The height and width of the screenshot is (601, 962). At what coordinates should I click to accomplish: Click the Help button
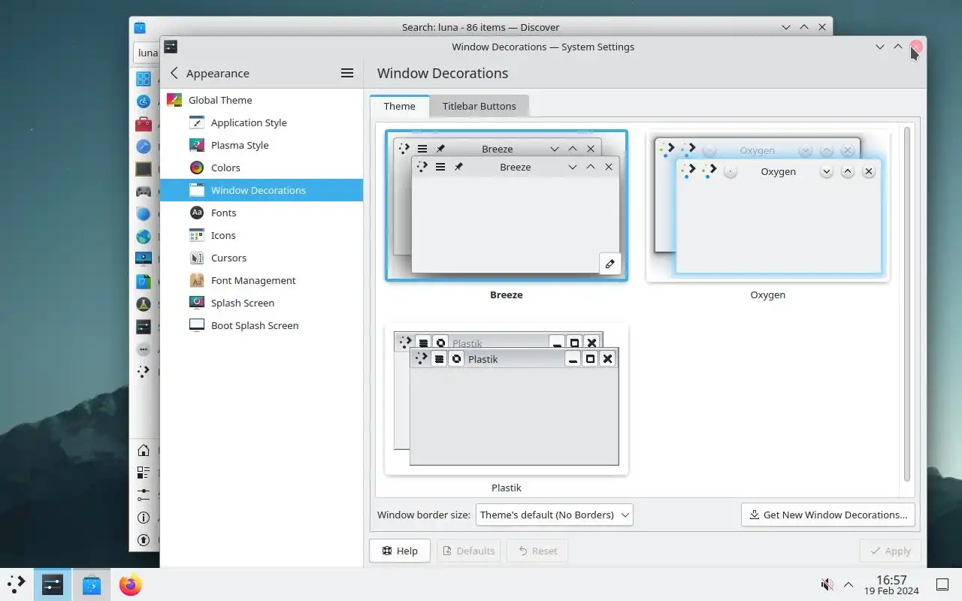click(x=400, y=551)
